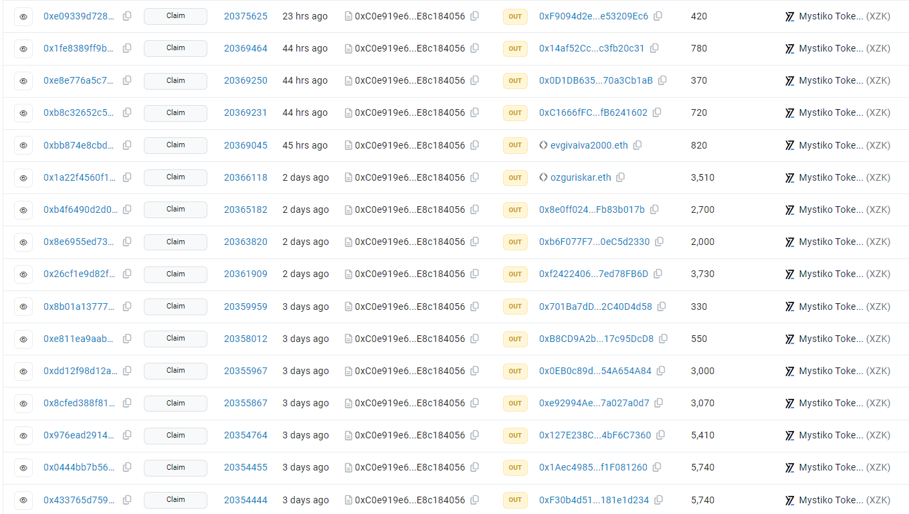Open block 20354455
Viewport: 909px width, 514px height.
point(245,467)
